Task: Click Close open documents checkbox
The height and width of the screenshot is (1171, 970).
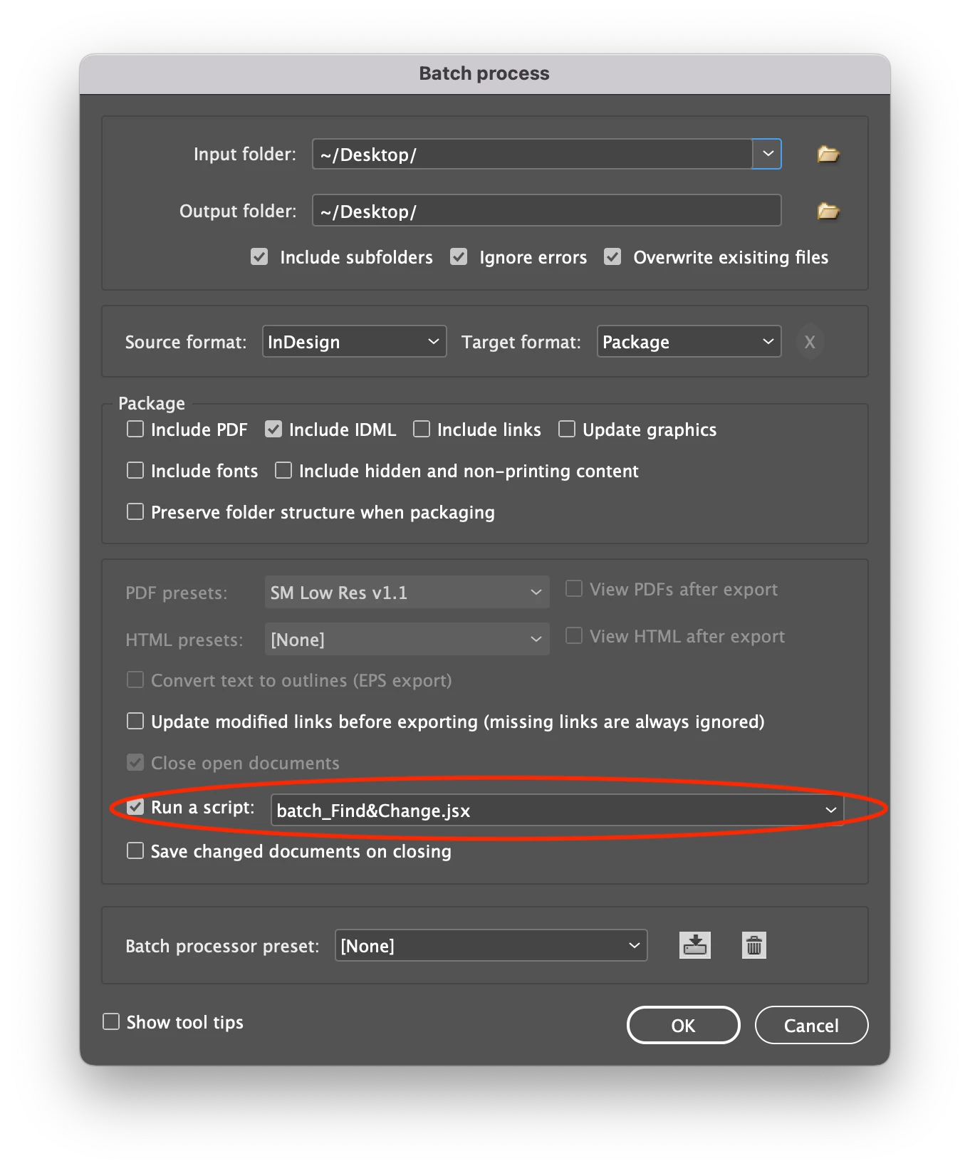Action: pos(135,762)
